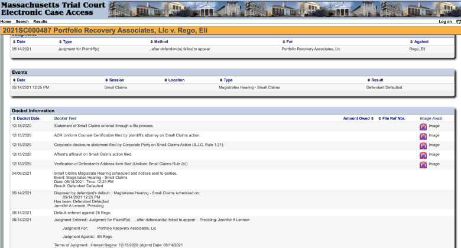
Task: Go to Home menu
Action: coord(5,21)
